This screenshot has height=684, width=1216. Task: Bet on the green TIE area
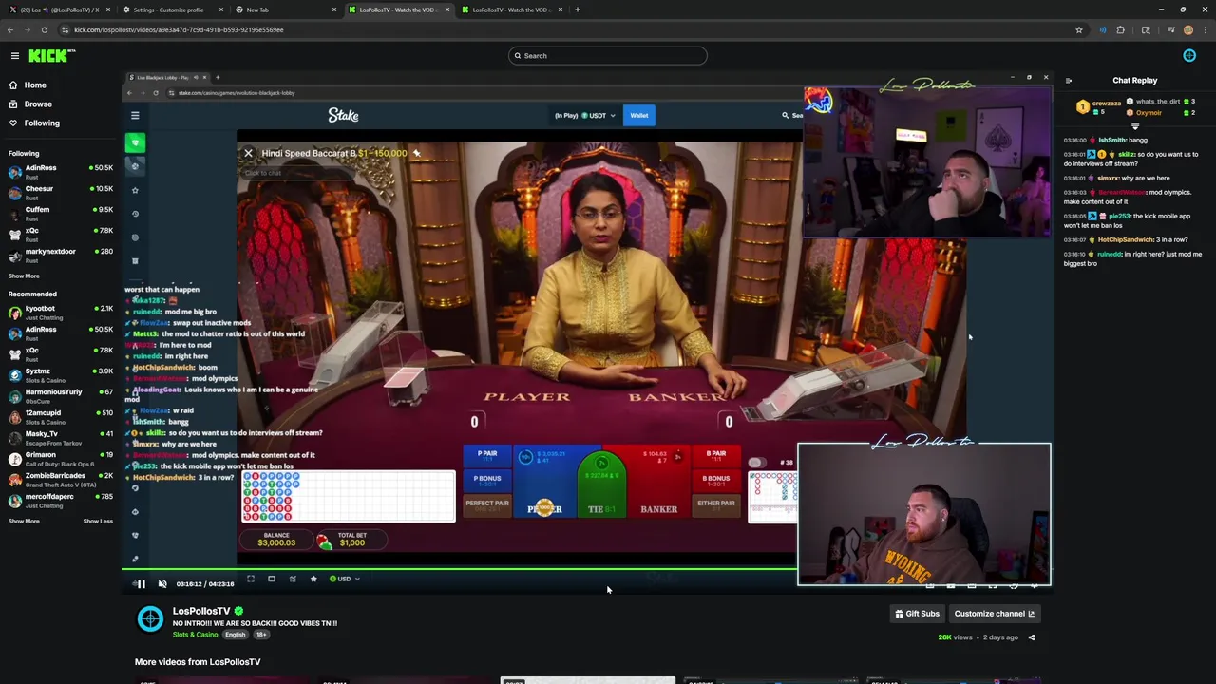(x=600, y=484)
